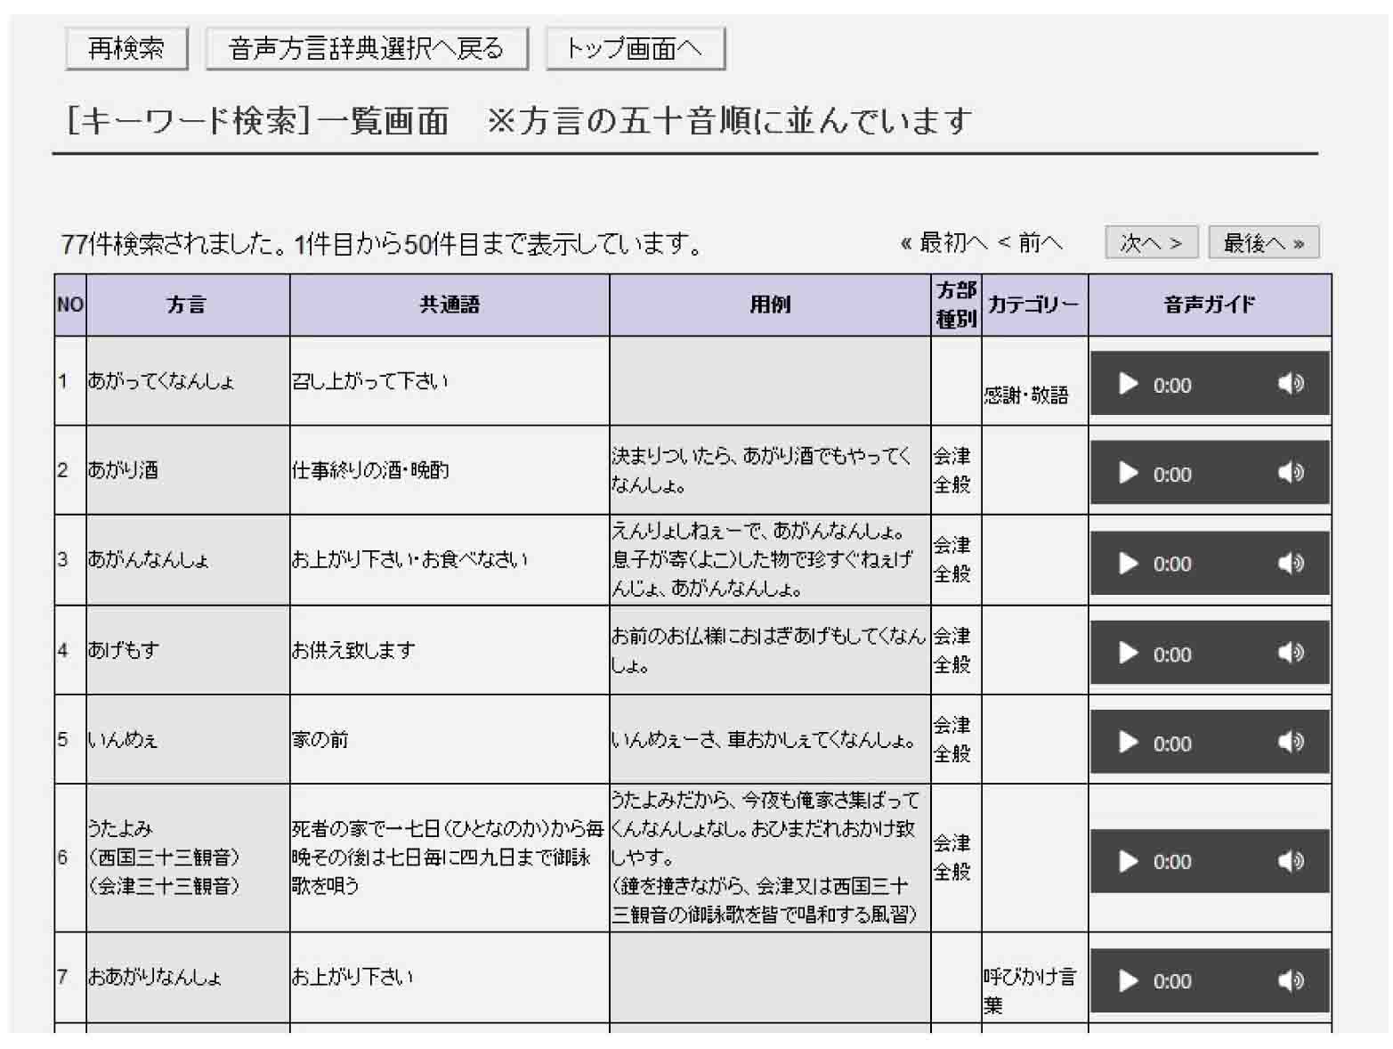
Task: Click 仕事終りの酒・晩酌 meaning cell
Action: coord(449,470)
